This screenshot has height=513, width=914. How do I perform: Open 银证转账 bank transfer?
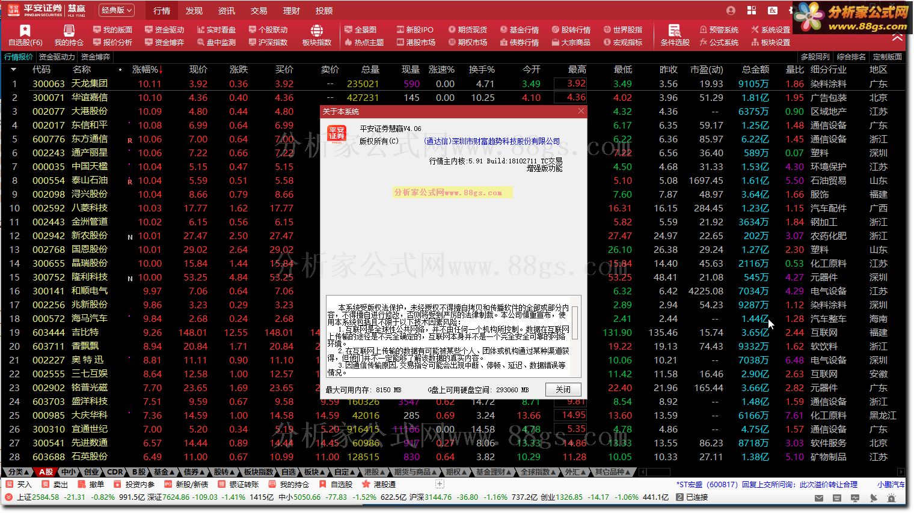[238, 484]
